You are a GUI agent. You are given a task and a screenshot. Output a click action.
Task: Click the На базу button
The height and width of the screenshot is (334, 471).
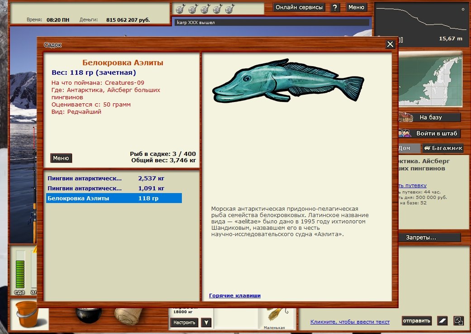pos(430,117)
